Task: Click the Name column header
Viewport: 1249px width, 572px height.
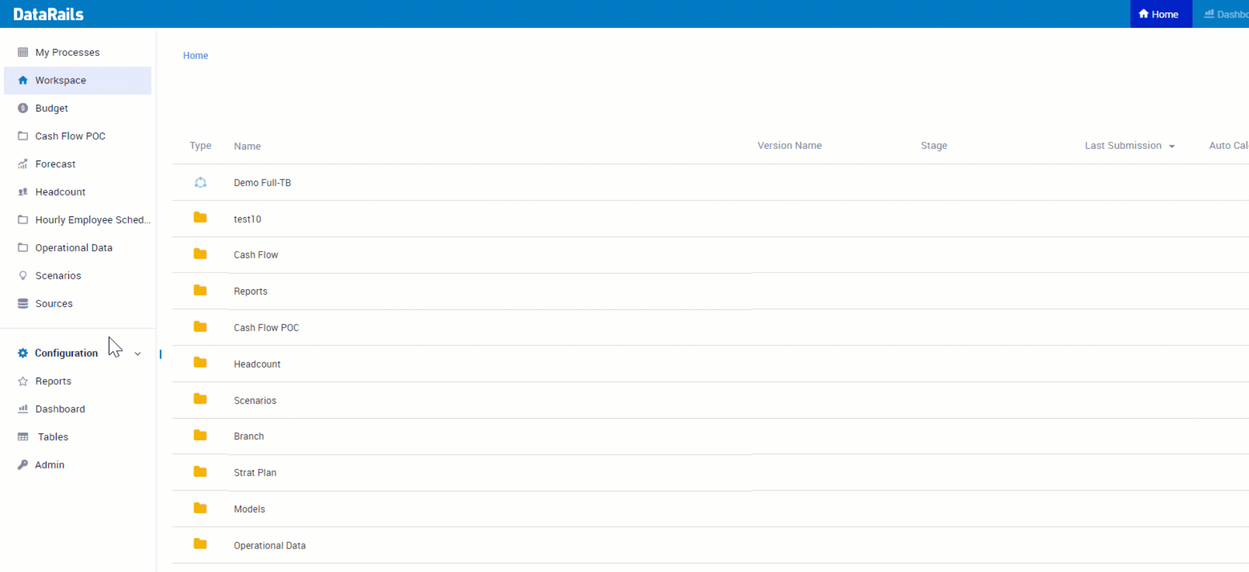Action: tap(247, 146)
